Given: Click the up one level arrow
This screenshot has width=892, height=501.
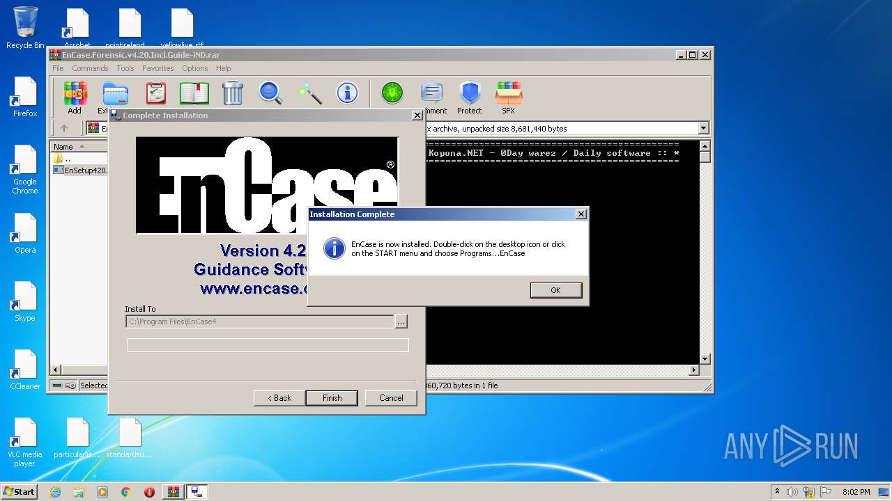Looking at the screenshot, I should [x=64, y=128].
